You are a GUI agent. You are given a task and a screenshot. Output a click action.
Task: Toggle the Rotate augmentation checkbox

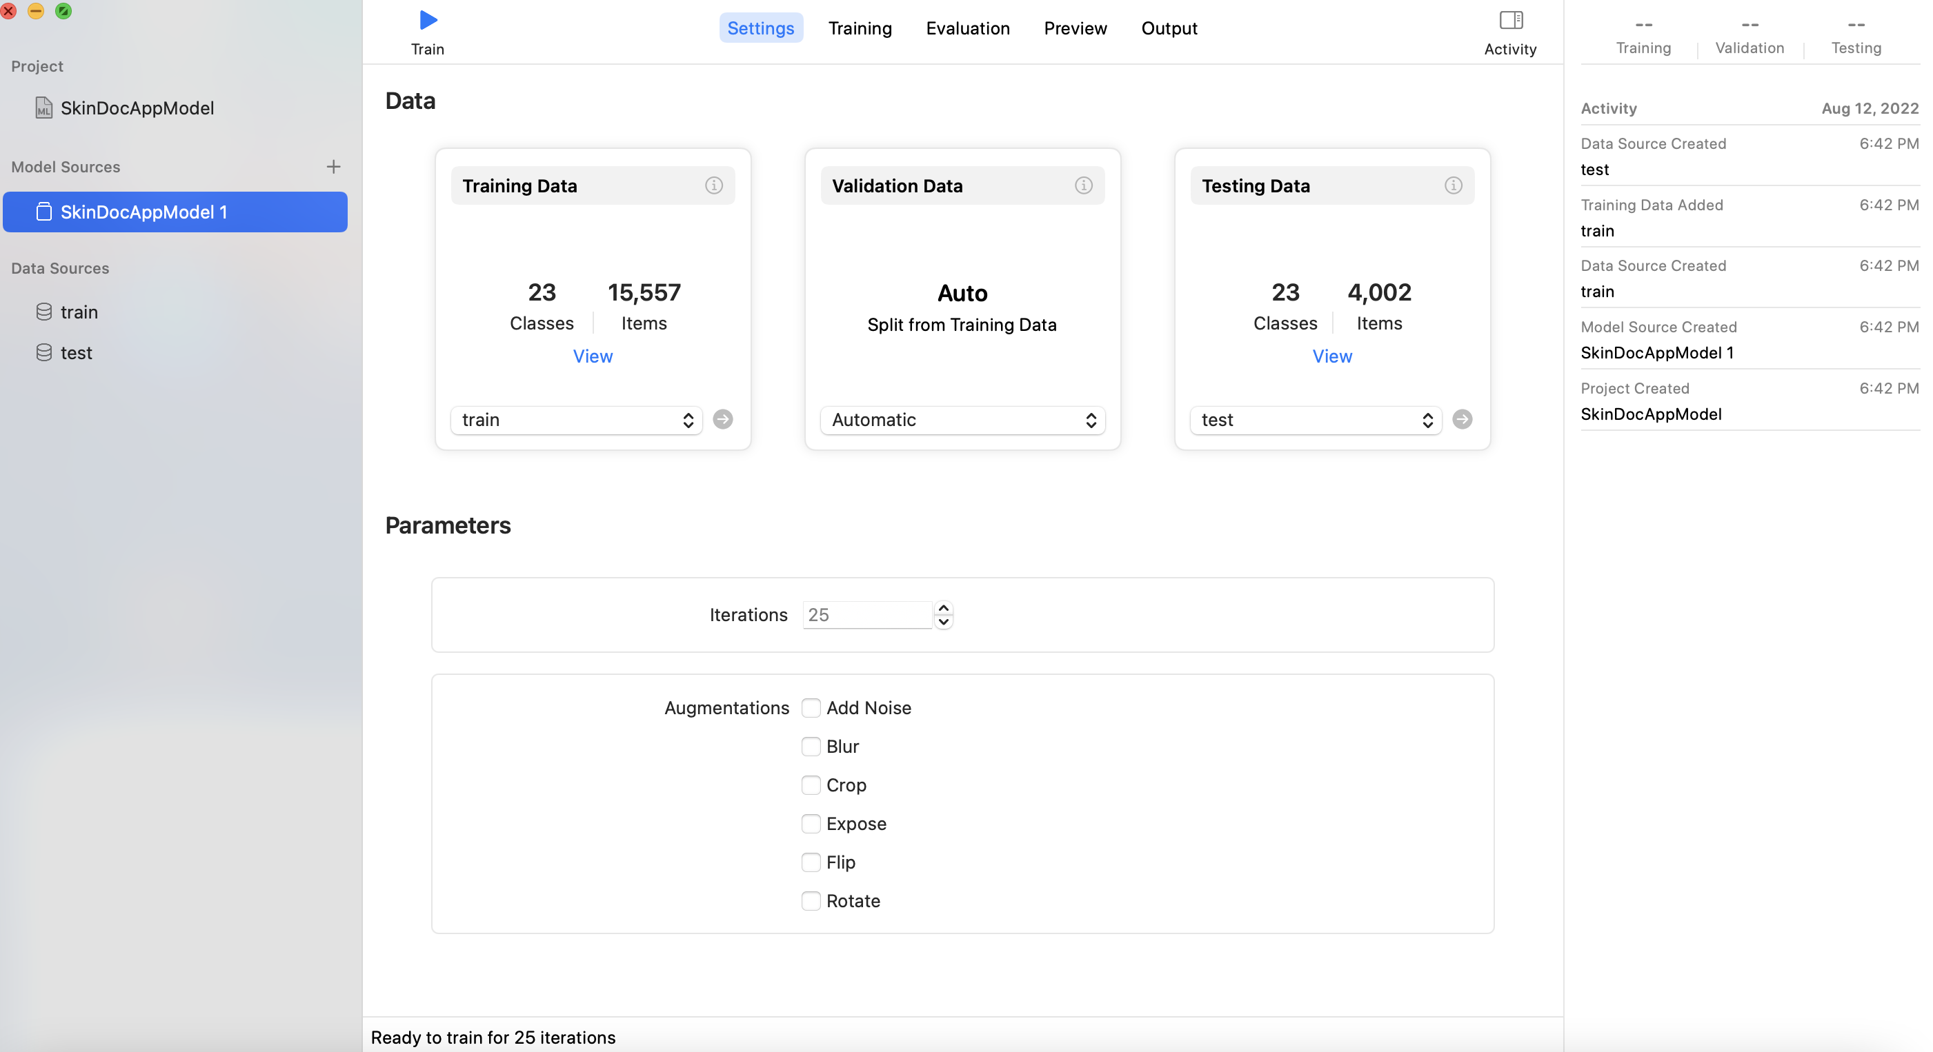(811, 901)
